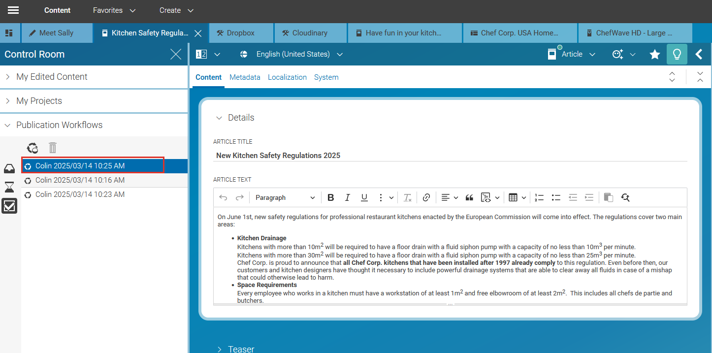
Task: Open the Paragraph style dropdown
Action: tap(285, 197)
